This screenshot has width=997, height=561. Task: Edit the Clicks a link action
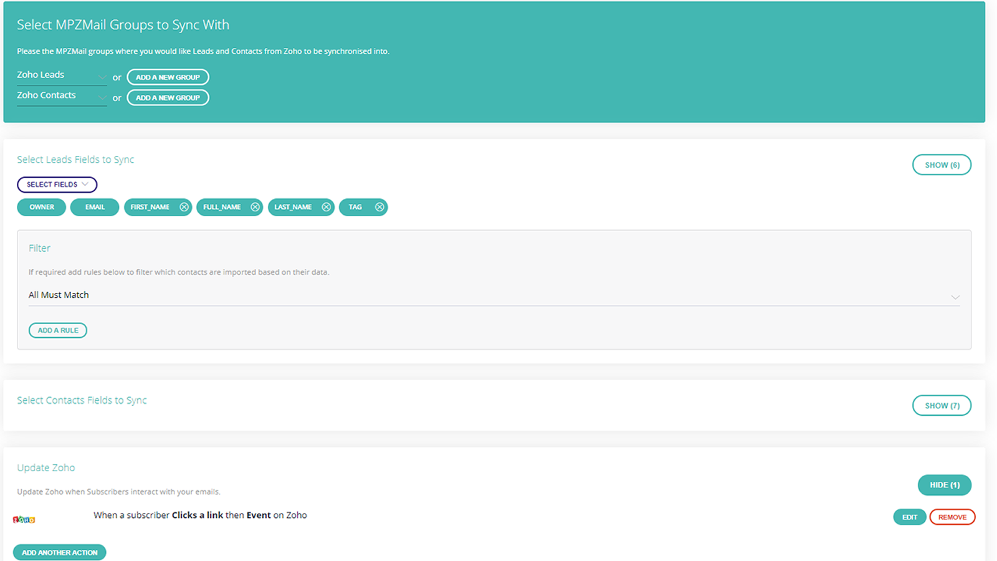(x=909, y=517)
